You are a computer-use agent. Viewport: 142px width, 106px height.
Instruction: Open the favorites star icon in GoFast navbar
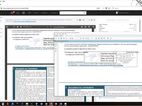click(x=29, y=13)
